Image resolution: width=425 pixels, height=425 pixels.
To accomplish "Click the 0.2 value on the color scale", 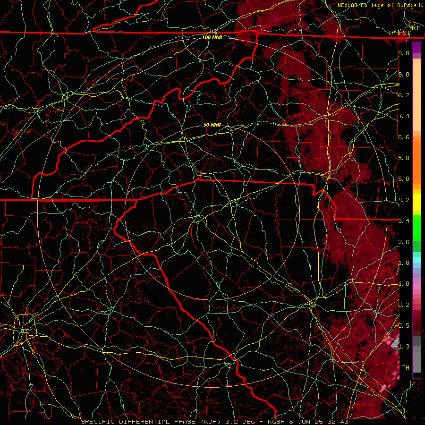I will tap(404, 305).
